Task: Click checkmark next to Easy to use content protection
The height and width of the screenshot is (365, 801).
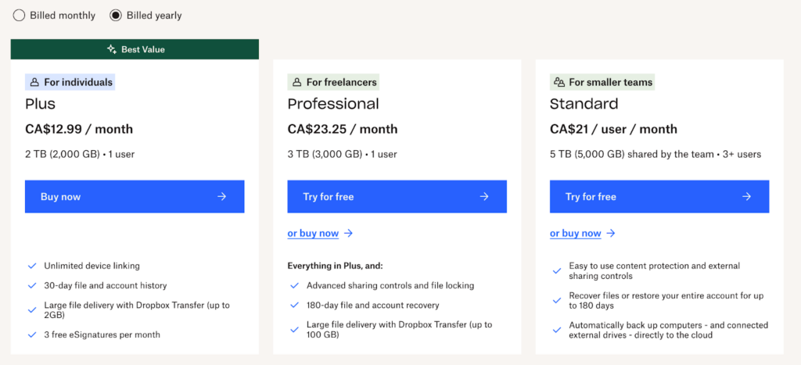Action: [x=557, y=271]
